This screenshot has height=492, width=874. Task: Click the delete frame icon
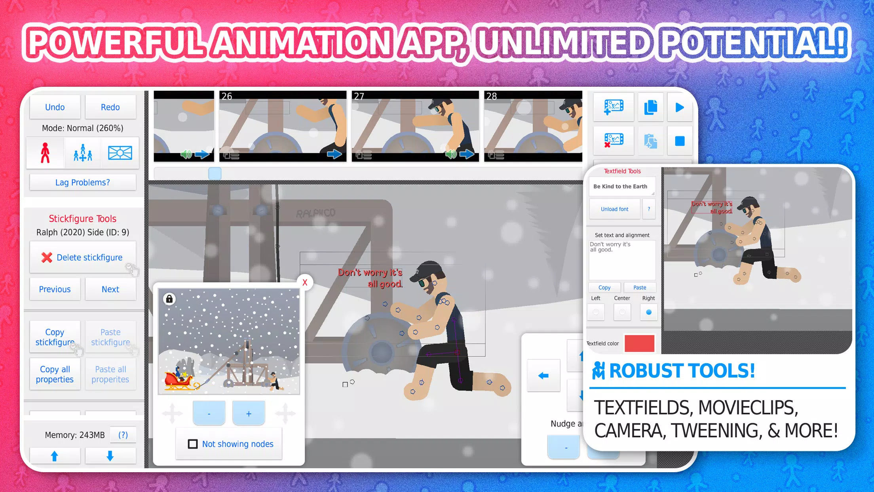(x=613, y=141)
